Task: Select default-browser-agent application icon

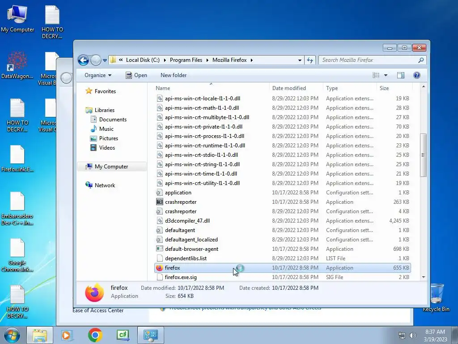Action: (x=160, y=249)
